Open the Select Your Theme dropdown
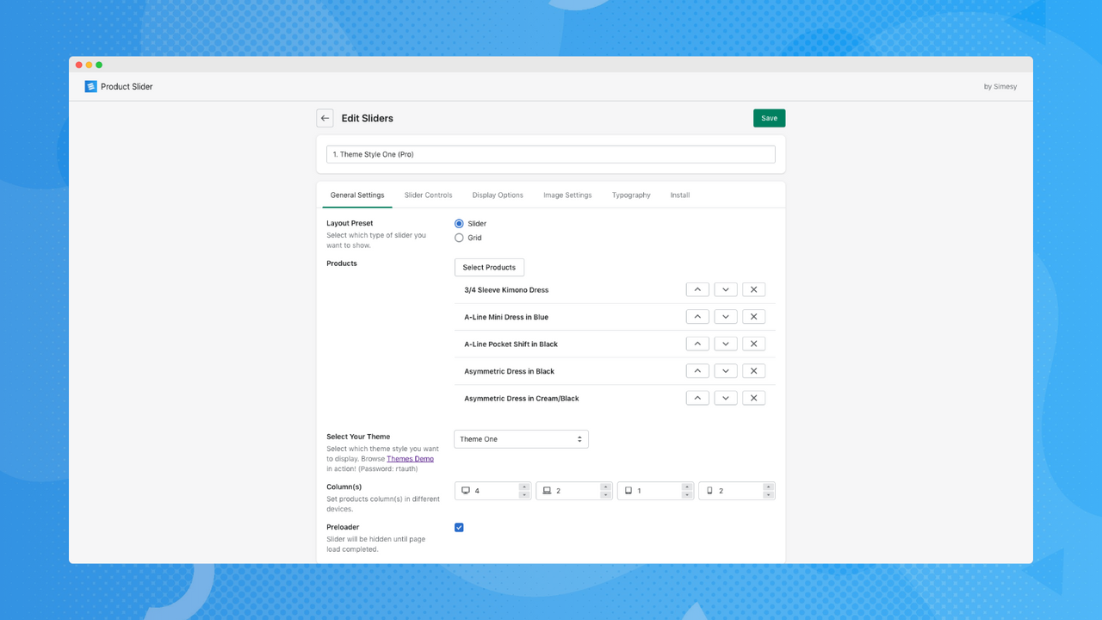Viewport: 1102px width, 620px height. click(521, 439)
